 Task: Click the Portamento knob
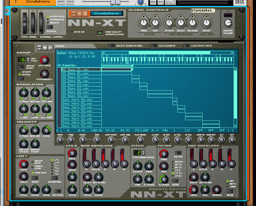(x=44, y=74)
